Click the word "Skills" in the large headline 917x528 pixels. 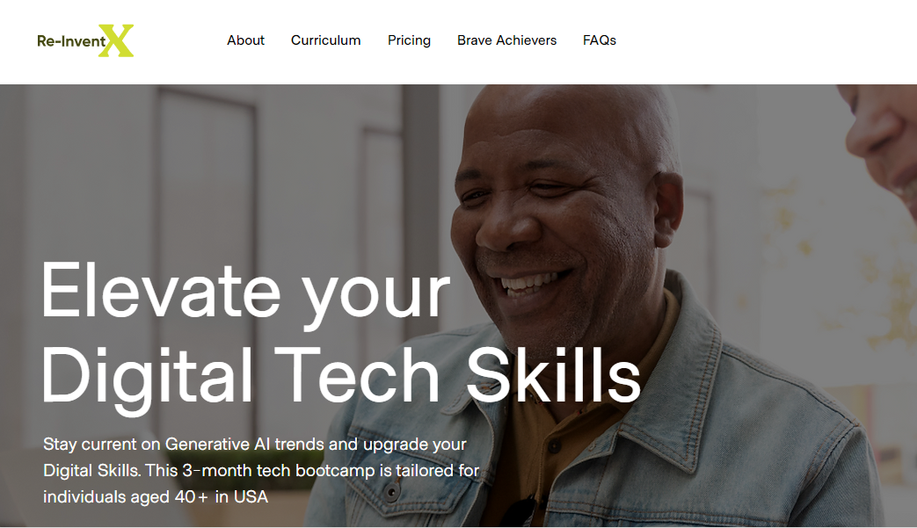553,375
